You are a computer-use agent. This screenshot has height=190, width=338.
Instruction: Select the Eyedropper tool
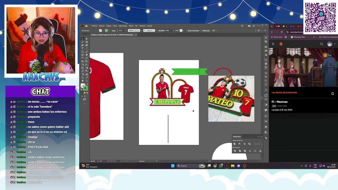83,71
